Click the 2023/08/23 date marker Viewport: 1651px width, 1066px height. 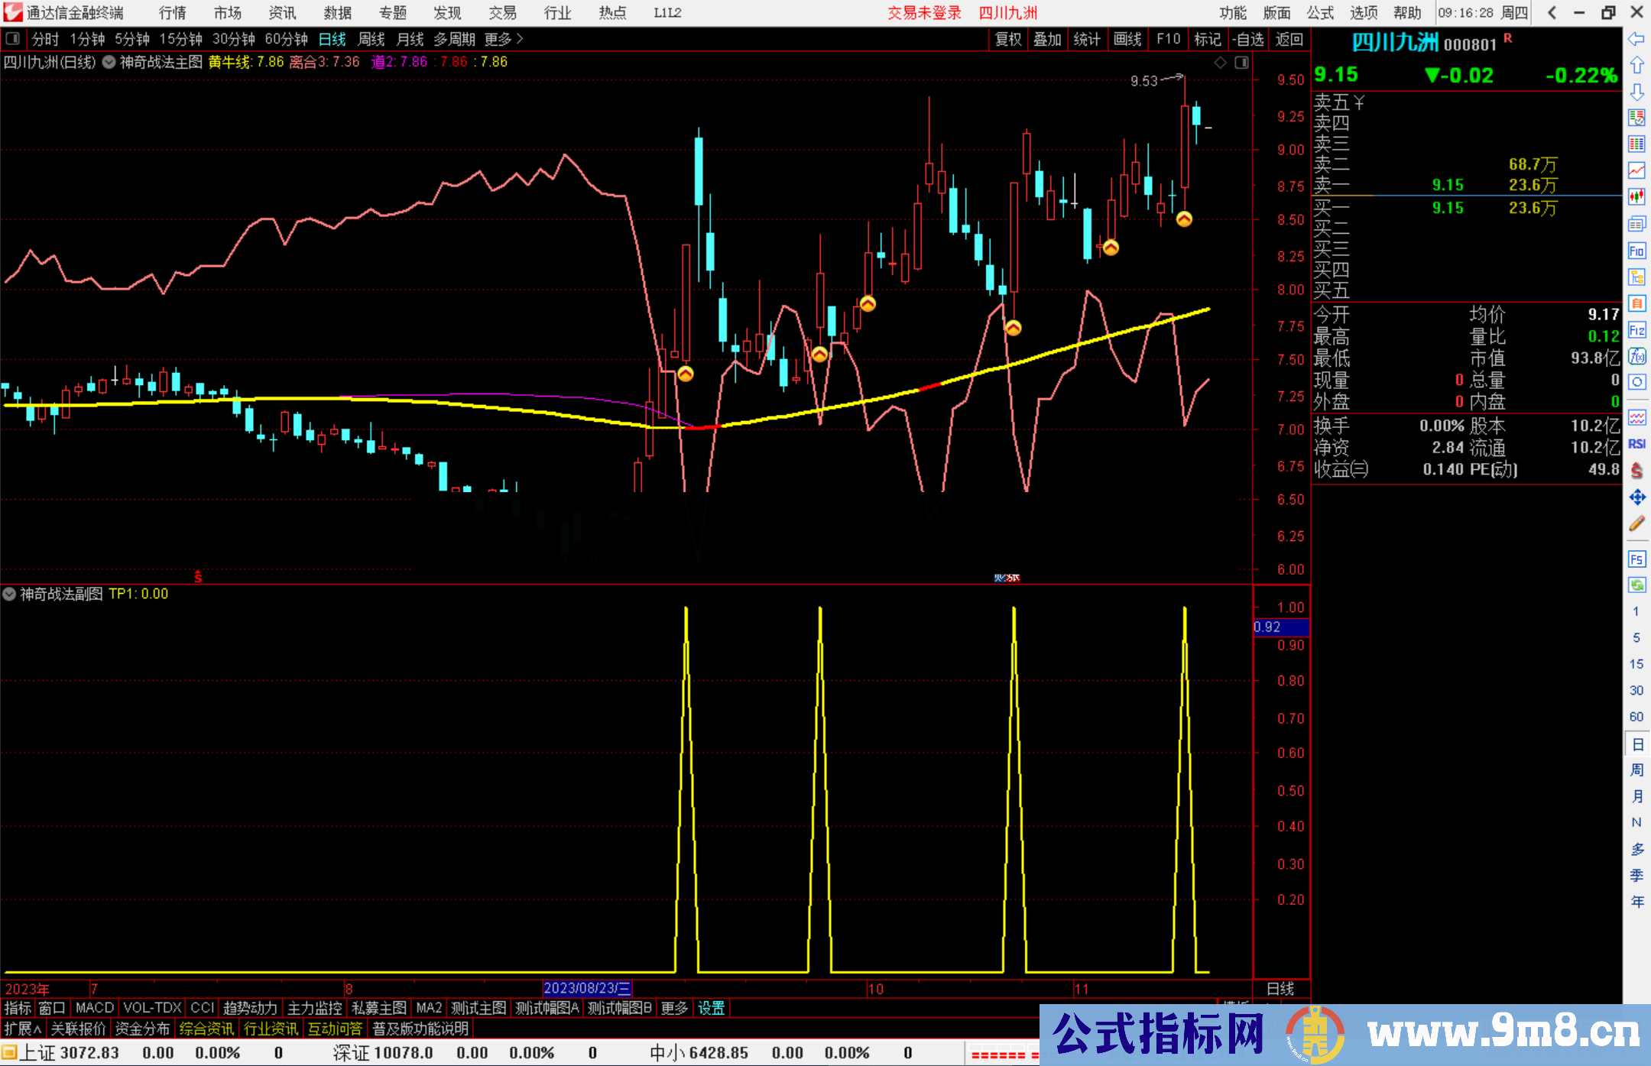tap(586, 988)
